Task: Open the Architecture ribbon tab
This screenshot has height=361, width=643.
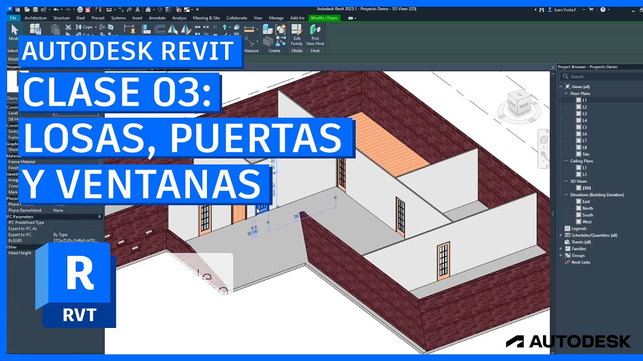Action: 36,18
